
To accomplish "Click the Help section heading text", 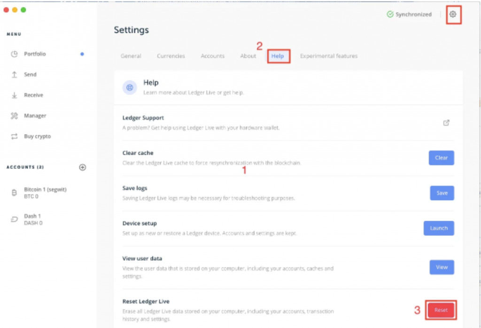I will 151,83.
